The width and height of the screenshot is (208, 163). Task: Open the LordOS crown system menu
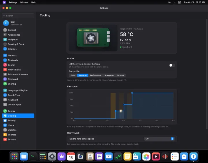tap(4, 2)
